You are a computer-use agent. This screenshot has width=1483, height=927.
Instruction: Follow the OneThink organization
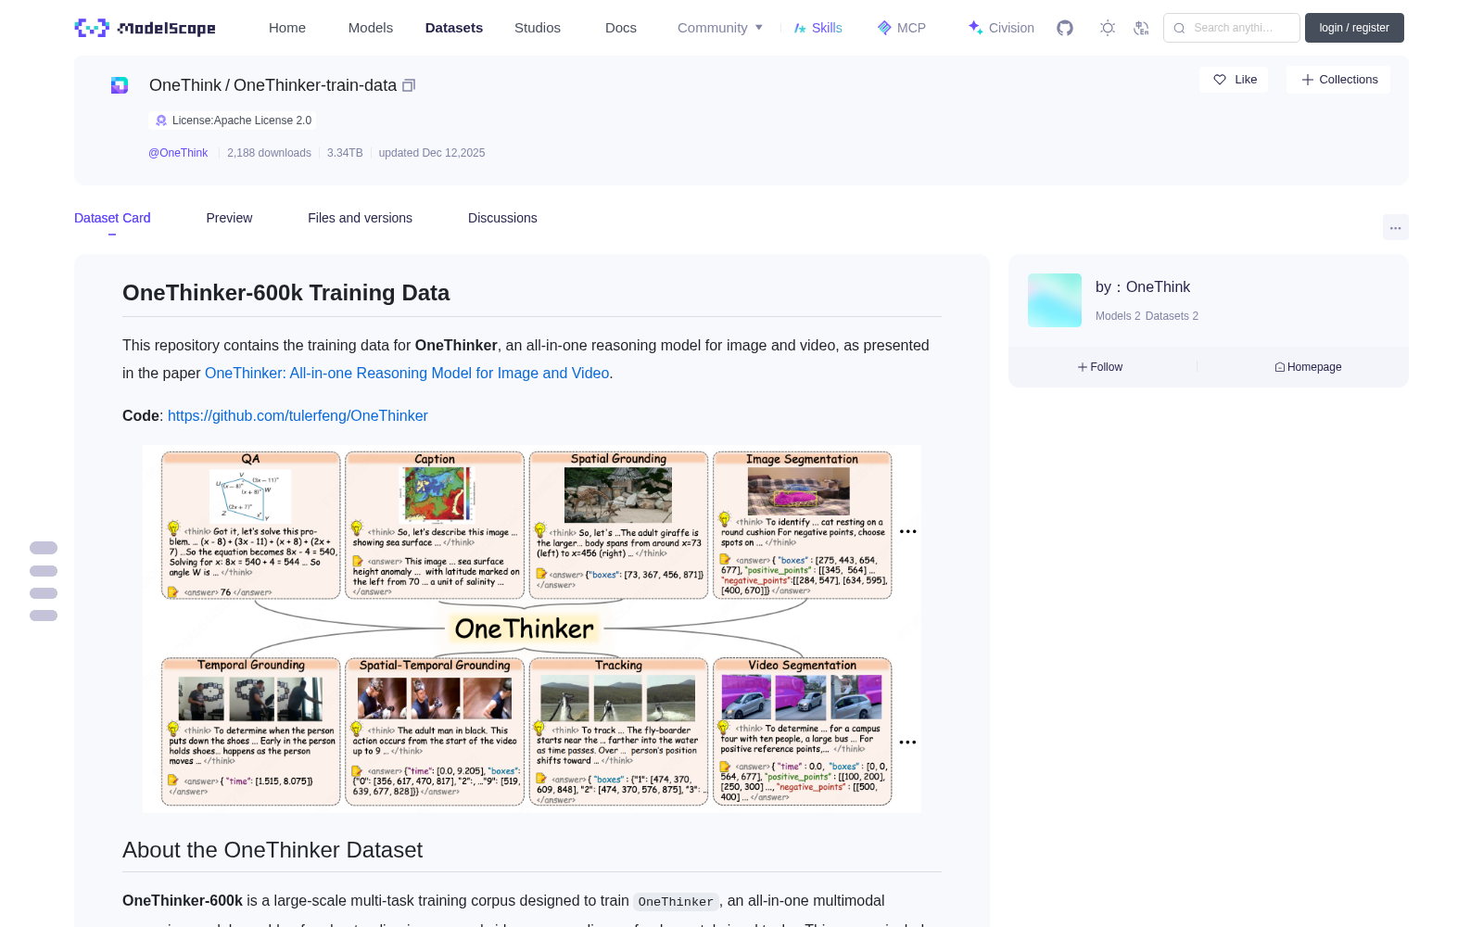point(1100,367)
